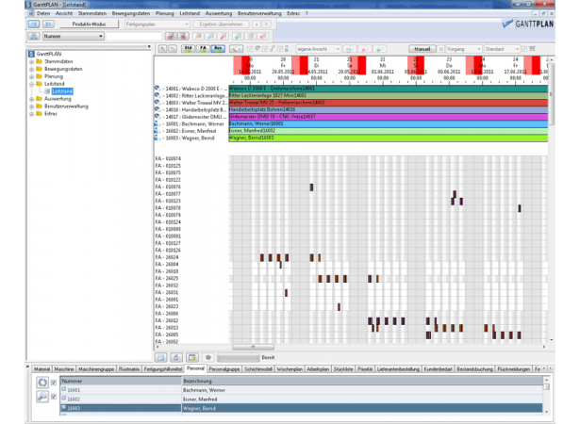Screen dimensions: 580x424
Task: Open the Stammdaten menu
Action: 92,13
